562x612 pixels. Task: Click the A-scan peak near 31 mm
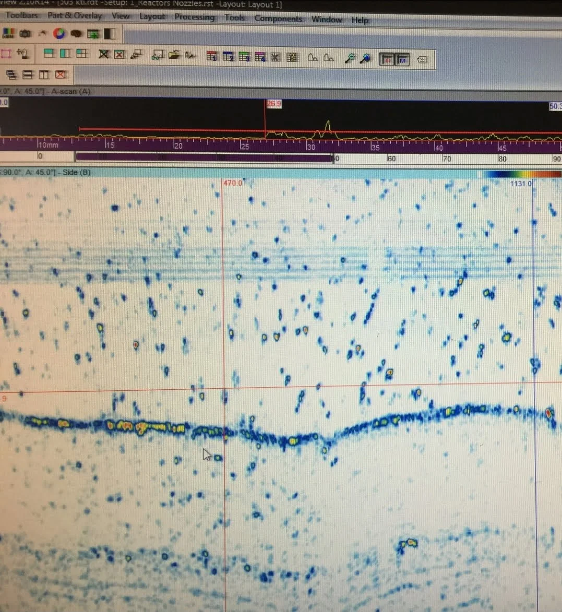(328, 126)
